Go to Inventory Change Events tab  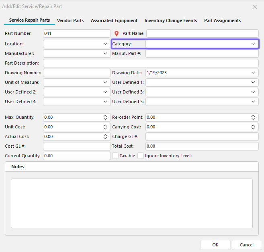(171, 20)
